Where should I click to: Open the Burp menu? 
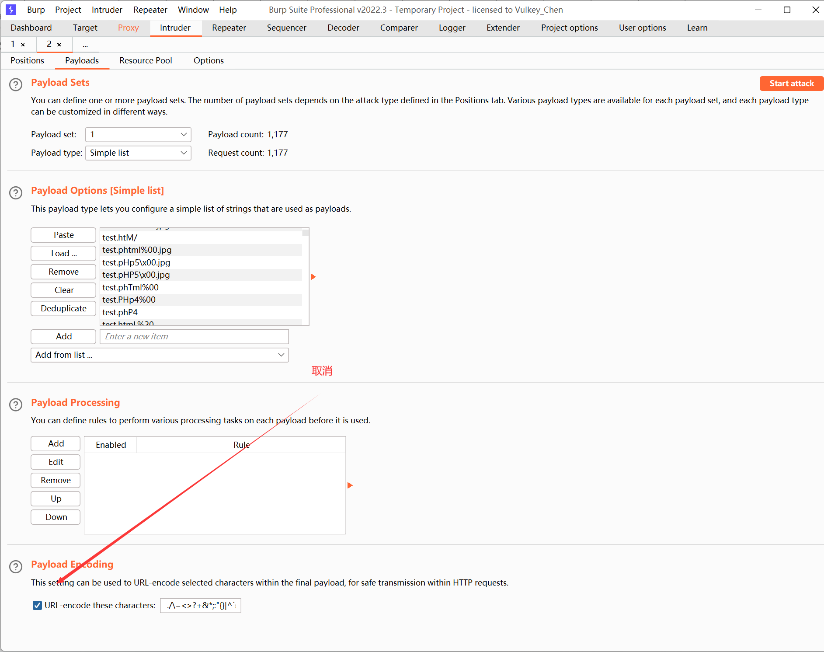click(36, 10)
